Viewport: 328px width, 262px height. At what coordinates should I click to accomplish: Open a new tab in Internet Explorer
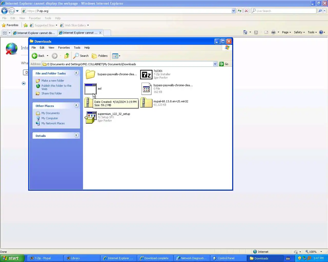(107, 33)
